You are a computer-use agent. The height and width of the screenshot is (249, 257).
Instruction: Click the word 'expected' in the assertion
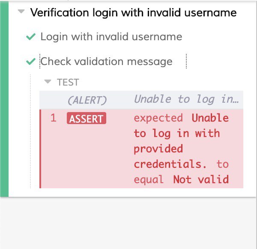click(158, 118)
